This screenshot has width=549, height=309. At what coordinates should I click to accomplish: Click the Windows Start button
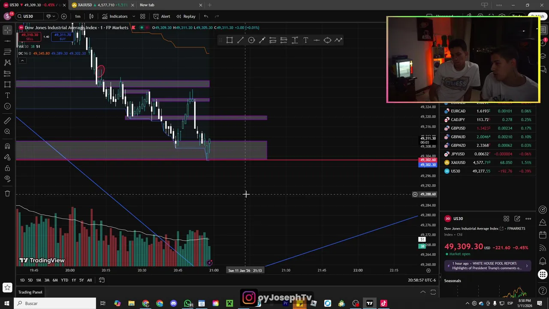pos(7,303)
